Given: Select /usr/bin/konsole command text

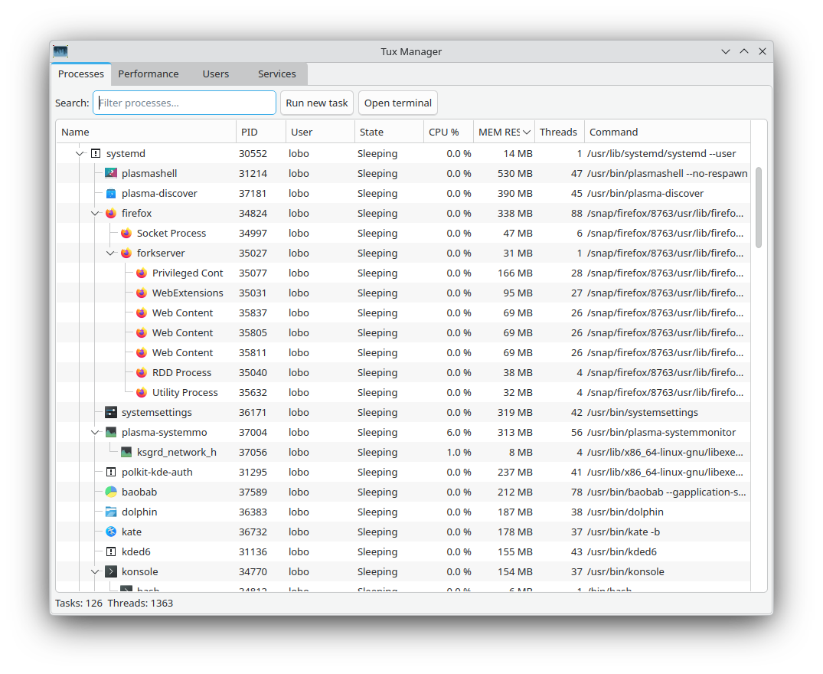Looking at the screenshot, I should coord(625,571).
